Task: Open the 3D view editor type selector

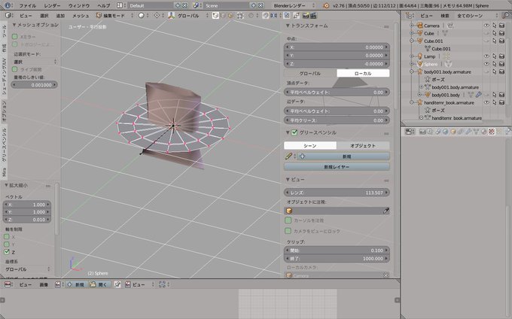Action: 8,15
